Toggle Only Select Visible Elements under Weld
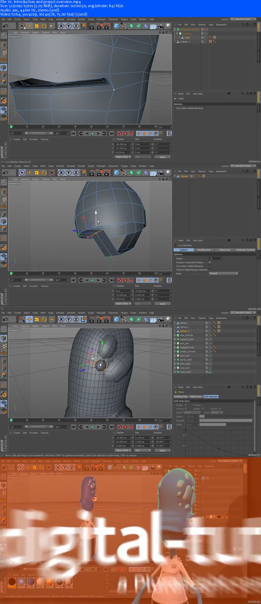Screen dimensions: 261x604 205,108
